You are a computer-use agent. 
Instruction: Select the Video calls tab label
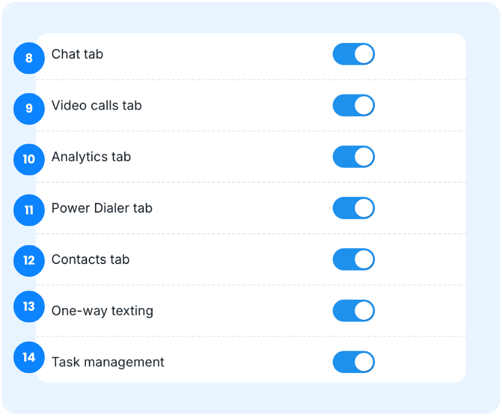click(x=97, y=106)
